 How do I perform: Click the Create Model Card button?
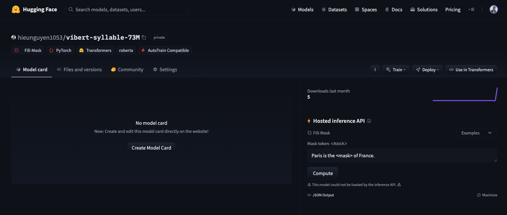pyautogui.click(x=151, y=148)
